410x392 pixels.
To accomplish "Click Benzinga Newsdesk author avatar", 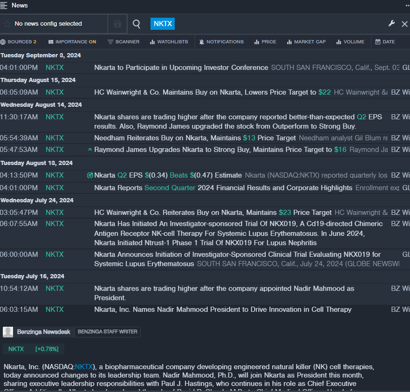I will (x=8, y=332).
